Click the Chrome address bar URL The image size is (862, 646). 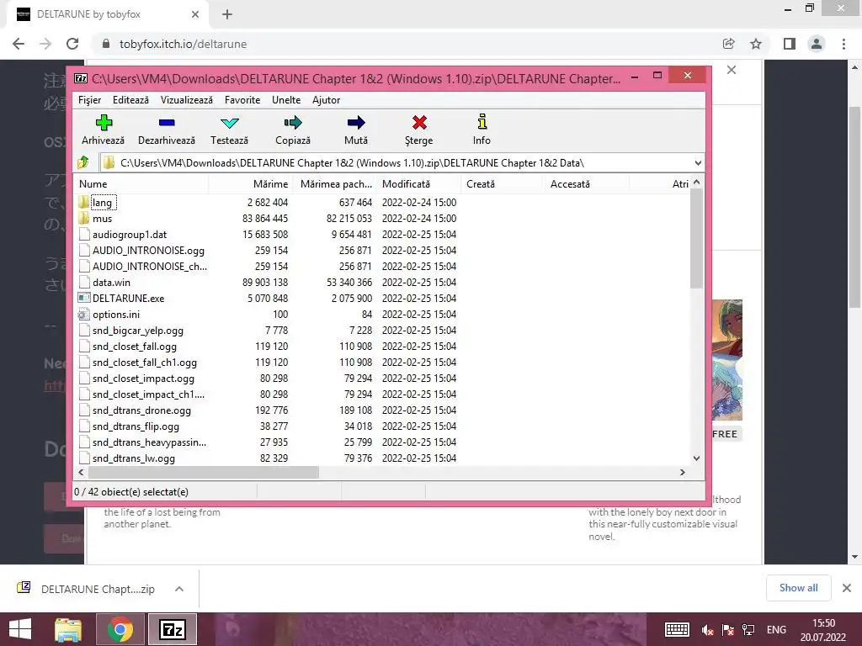click(183, 44)
